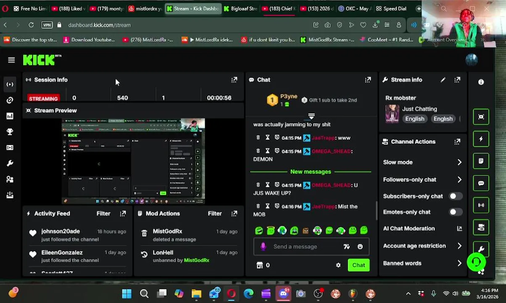Open the Mod Actions Filter
This screenshot has height=303, width=506.
[215, 213]
